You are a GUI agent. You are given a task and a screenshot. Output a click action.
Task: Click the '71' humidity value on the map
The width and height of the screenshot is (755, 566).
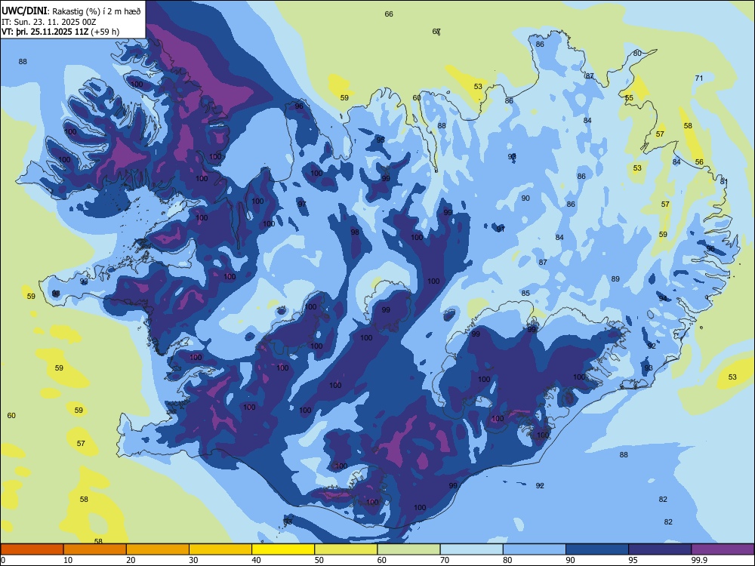pyautogui.click(x=699, y=78)
